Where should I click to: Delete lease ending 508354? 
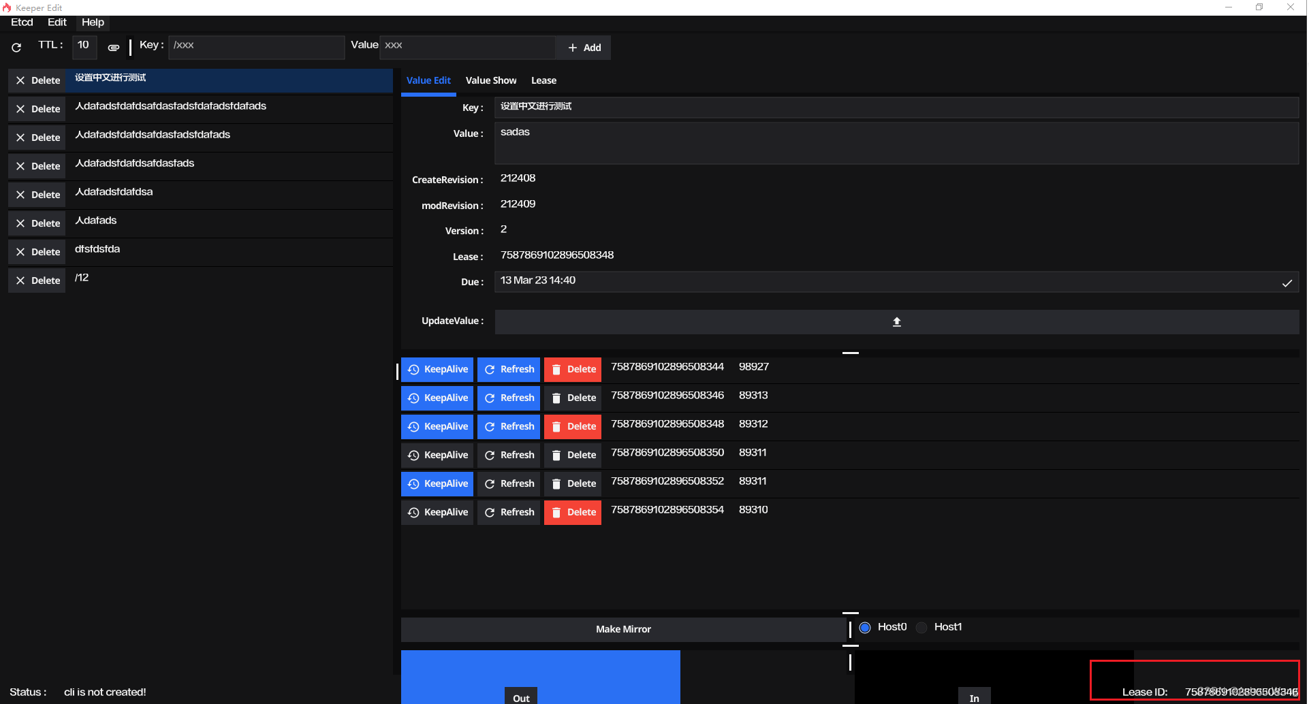click(x=573, y=513)
